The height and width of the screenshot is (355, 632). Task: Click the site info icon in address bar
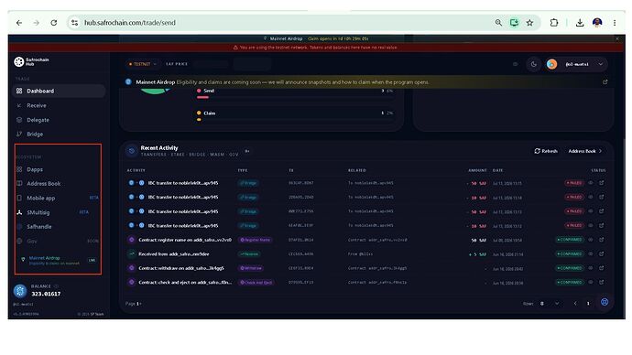coord(74,23)
